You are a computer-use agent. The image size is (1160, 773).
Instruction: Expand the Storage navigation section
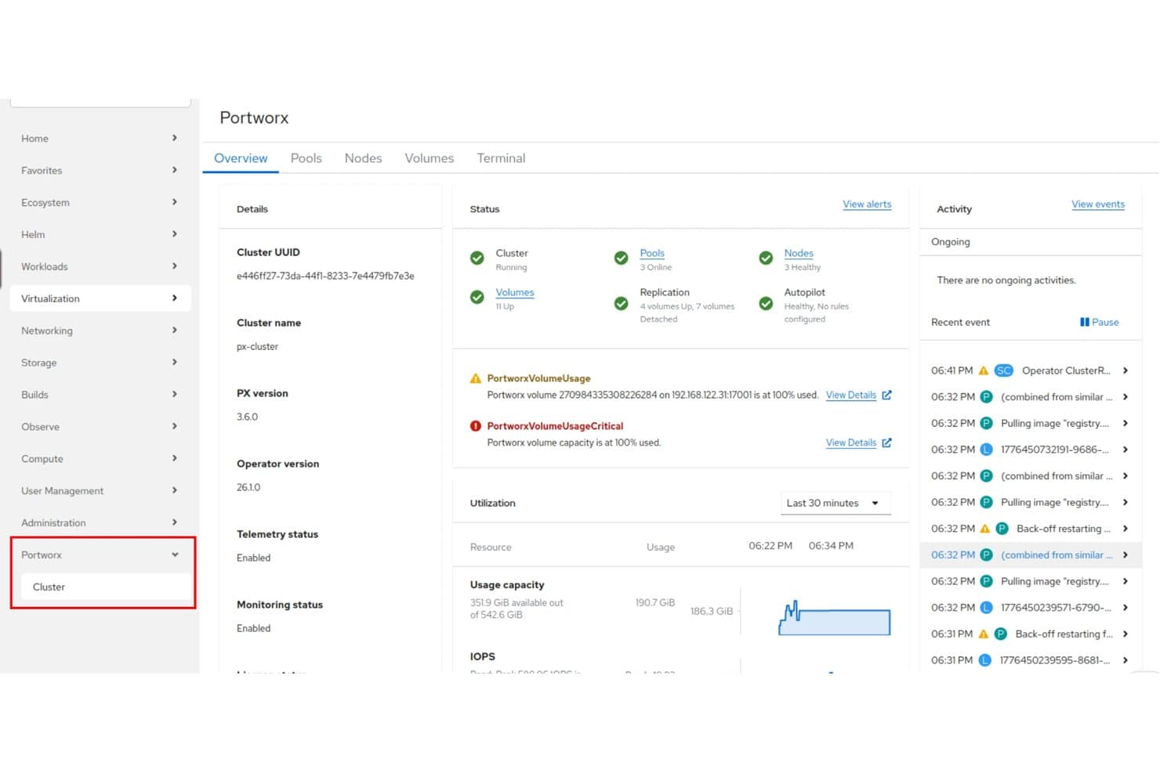(101, 363)
